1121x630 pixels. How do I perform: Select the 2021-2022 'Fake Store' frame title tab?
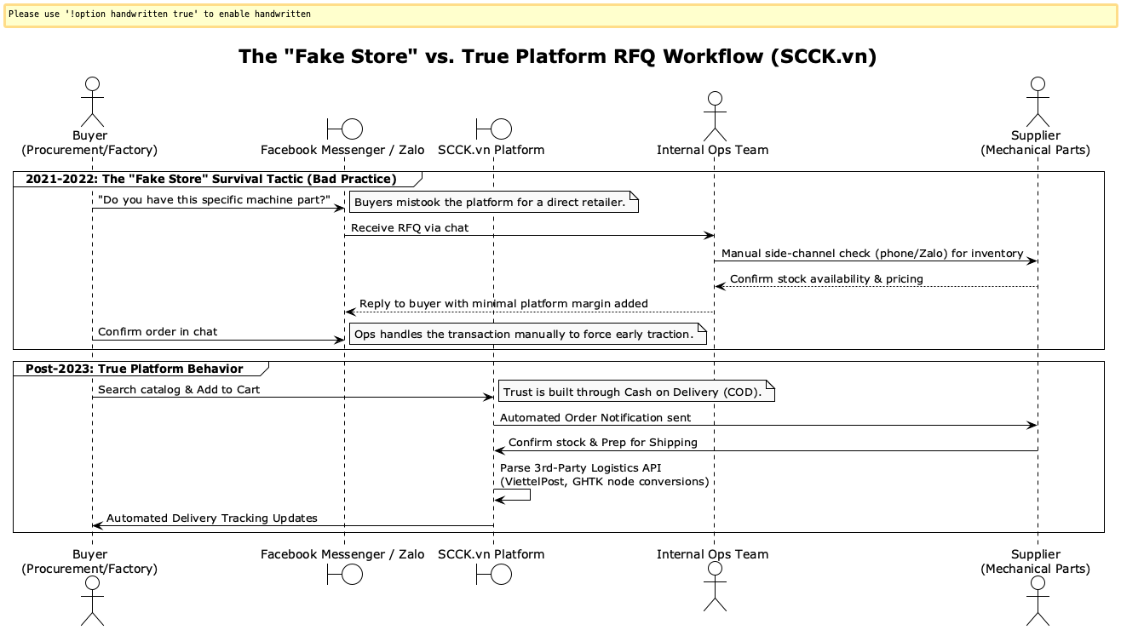(x=211, y=179)
